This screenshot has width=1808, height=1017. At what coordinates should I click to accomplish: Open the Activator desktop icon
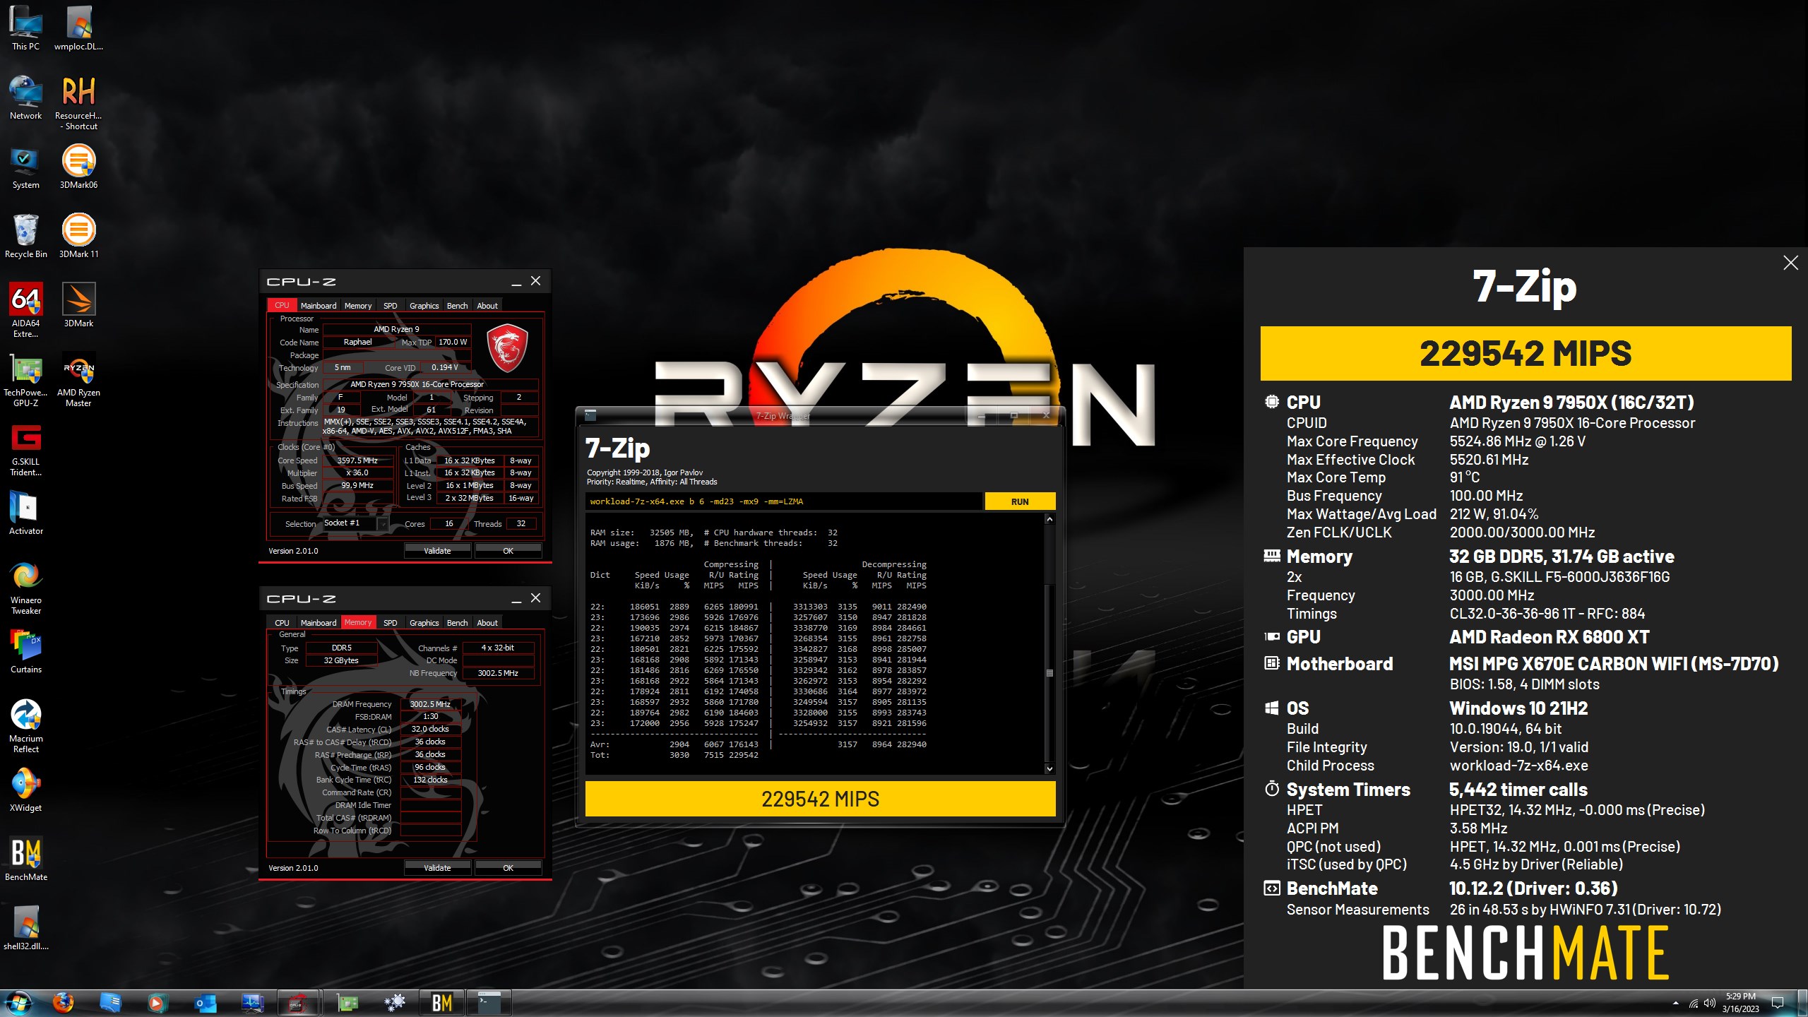click(x=25, y=513)
